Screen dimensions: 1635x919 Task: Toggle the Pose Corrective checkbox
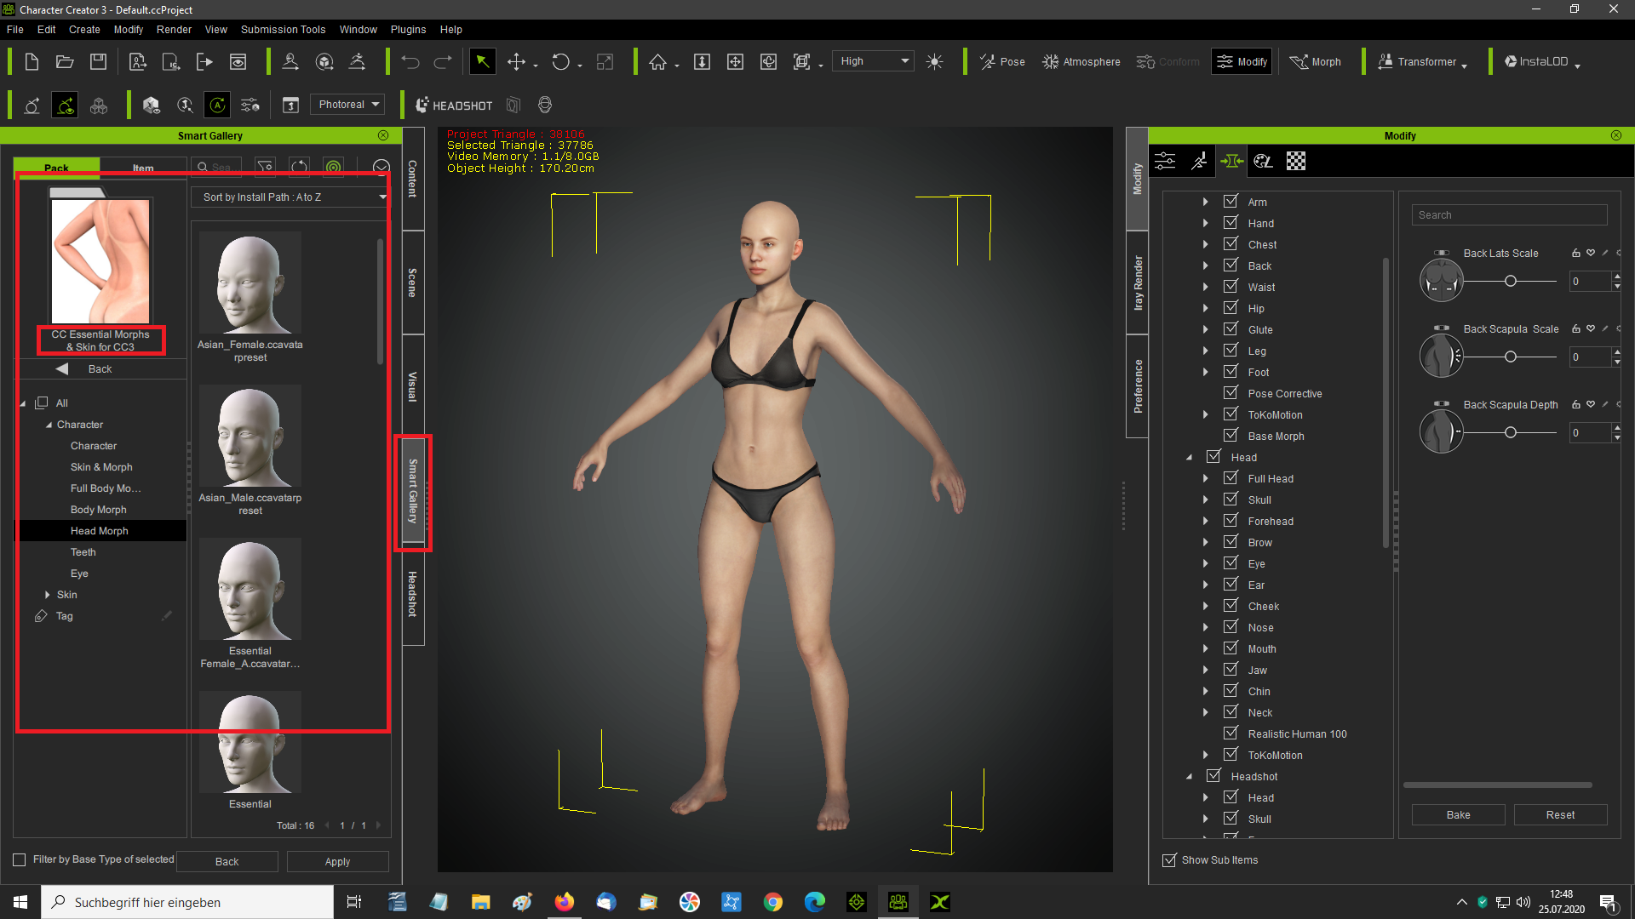tap(1231, 393)
